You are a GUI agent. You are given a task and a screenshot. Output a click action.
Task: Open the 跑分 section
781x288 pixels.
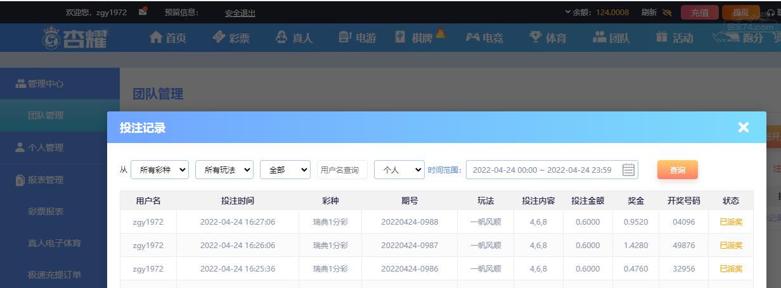(738, 38)
